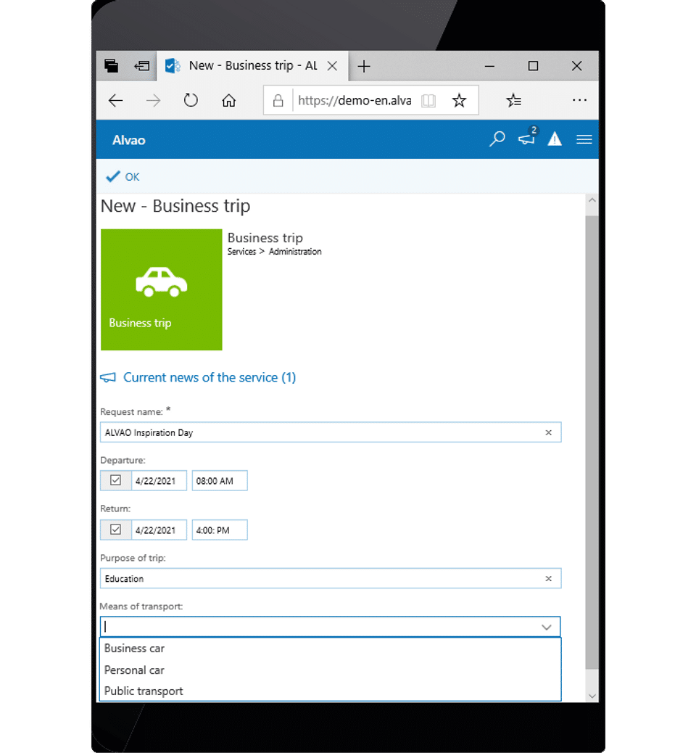Open browser settings and more menu
The height and width of the screenshot is (753, 696).
579,100
